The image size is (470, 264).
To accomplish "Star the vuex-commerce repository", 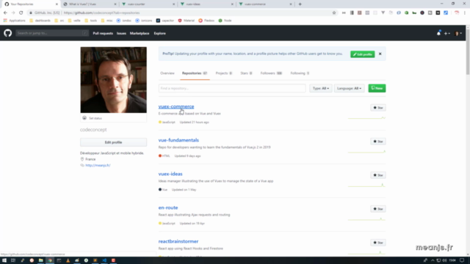I will (378, 108).
